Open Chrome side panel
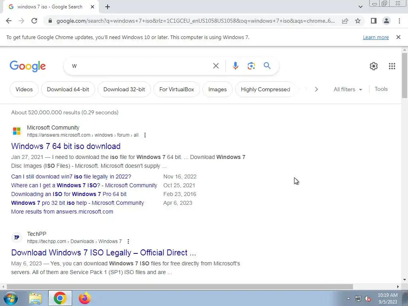408x306 pixels. click(x=374, y=21)
